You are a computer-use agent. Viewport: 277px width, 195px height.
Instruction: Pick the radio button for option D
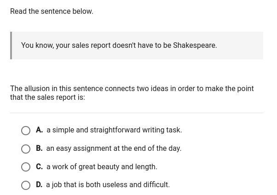click(26, 185)
